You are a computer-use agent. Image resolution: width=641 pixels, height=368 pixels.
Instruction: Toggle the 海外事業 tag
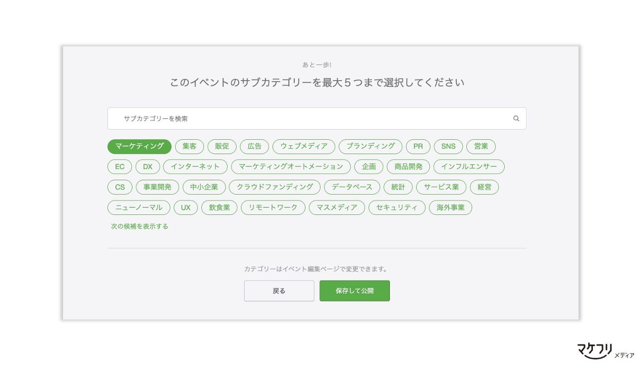click(450, 207)
